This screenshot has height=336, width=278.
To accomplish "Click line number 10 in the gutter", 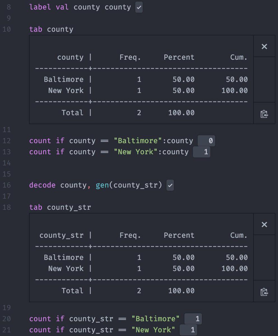I will point(7,29).
